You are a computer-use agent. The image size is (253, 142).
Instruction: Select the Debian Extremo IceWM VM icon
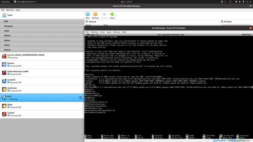pos(4,73)
